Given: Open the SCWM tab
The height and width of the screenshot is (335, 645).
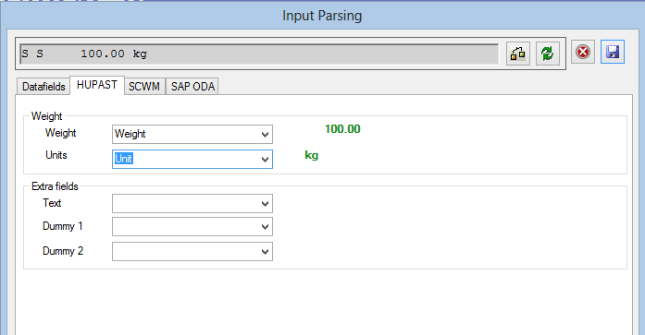Looking at the screenshot, I should pyautogui.click(x=144, y=87).
